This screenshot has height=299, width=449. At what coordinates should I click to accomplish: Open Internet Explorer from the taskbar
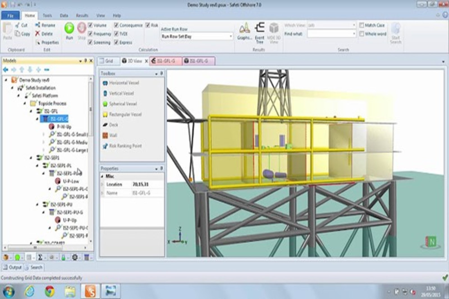[29, 291]
